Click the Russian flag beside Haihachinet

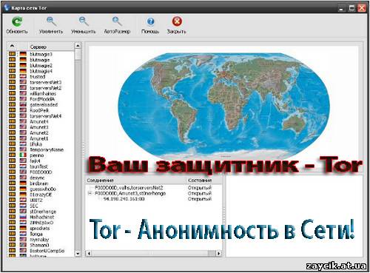coord(23,218)
